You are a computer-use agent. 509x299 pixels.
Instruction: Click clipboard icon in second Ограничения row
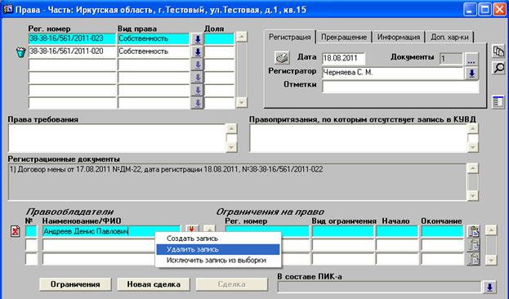pos(473,245)
